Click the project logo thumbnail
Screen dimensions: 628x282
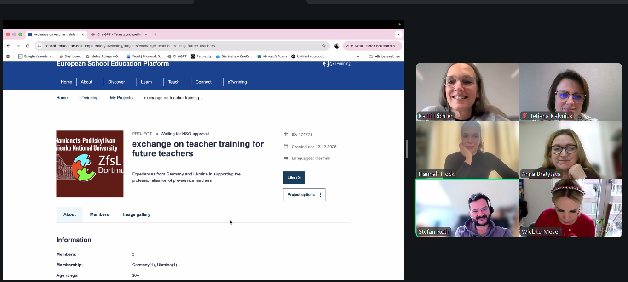coord(90,164)
